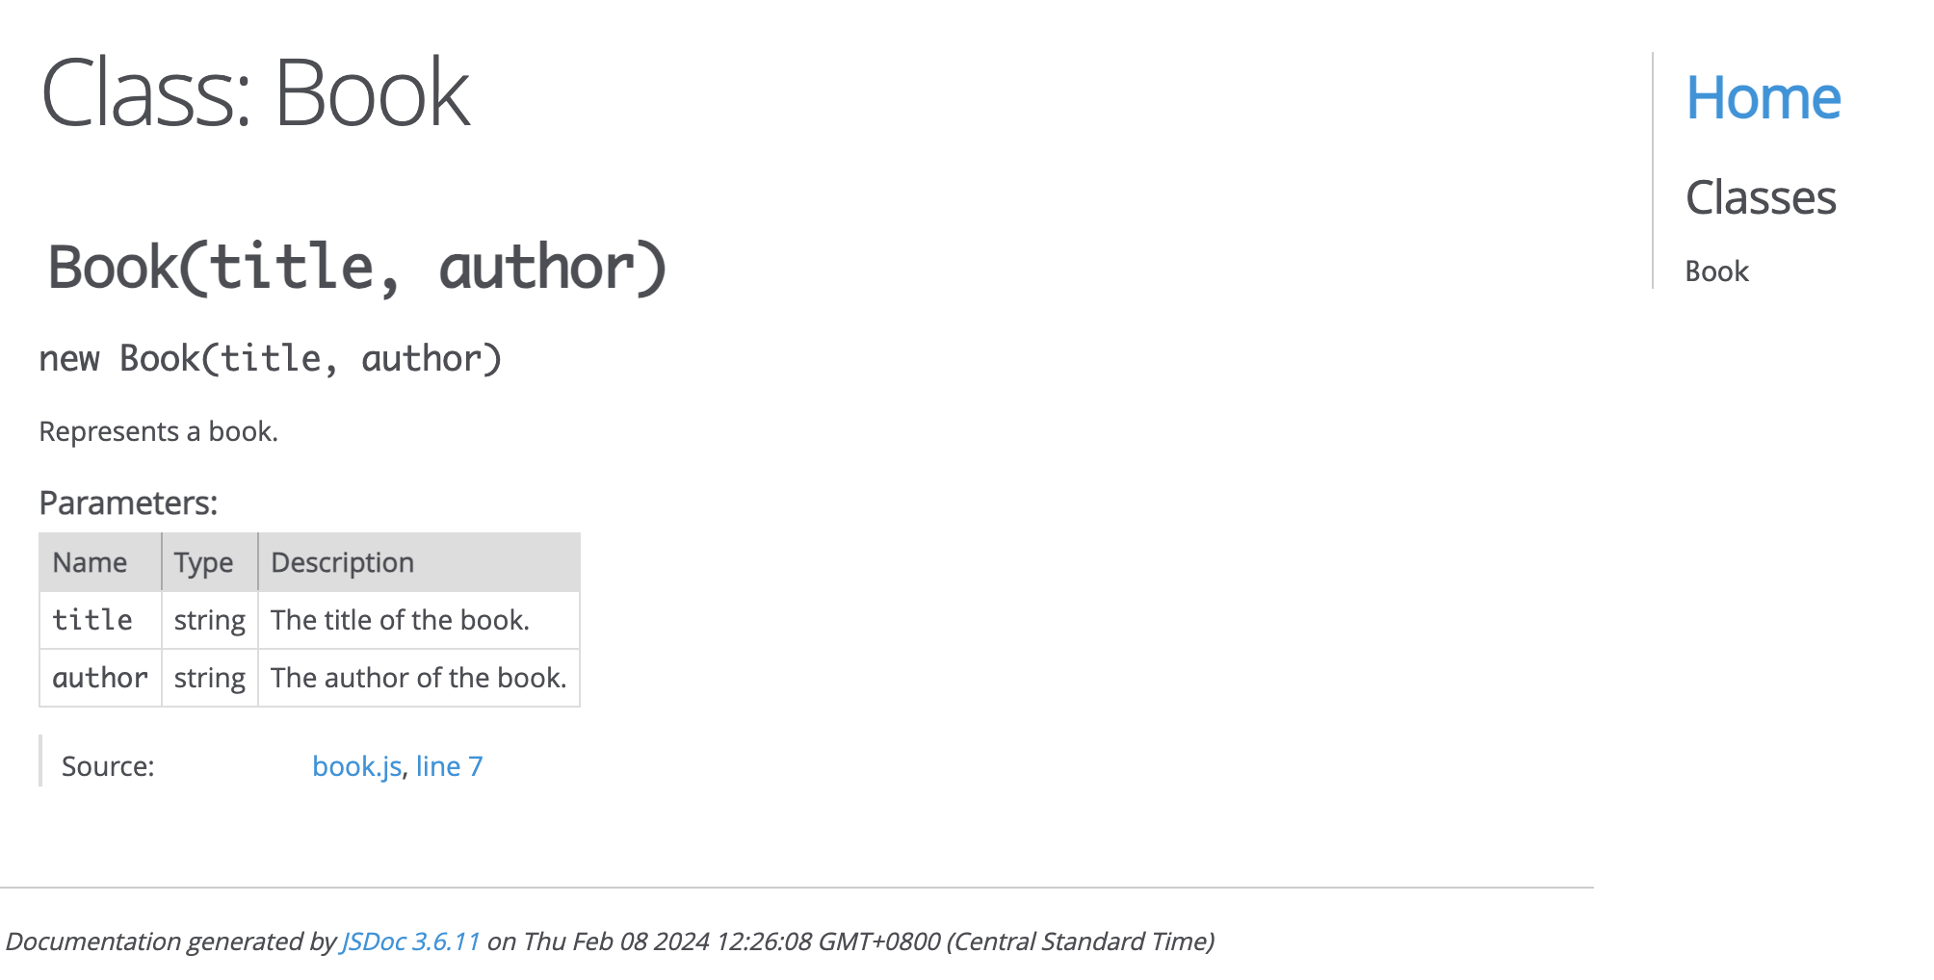Click the Type column header
The width and height of the screenshot is (1934, 980).
pyautogui.click(x=203, y=562)
